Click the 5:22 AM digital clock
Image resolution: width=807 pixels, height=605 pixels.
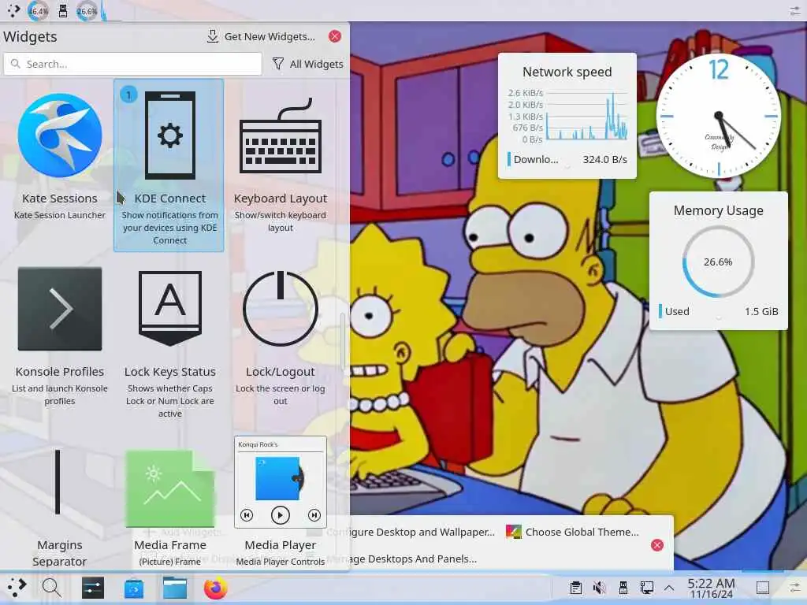pos(712,588)
